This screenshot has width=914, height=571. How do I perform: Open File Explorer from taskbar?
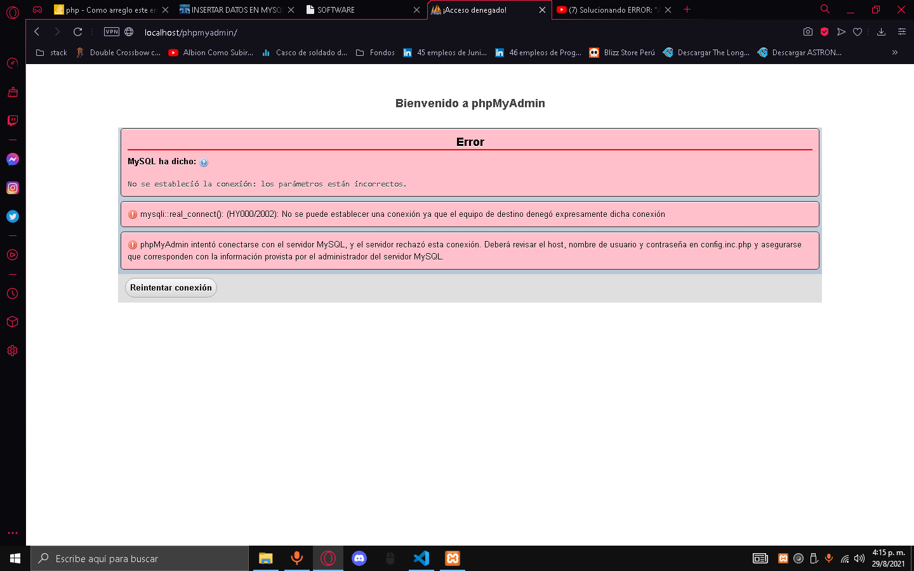[x=265, y=558]
